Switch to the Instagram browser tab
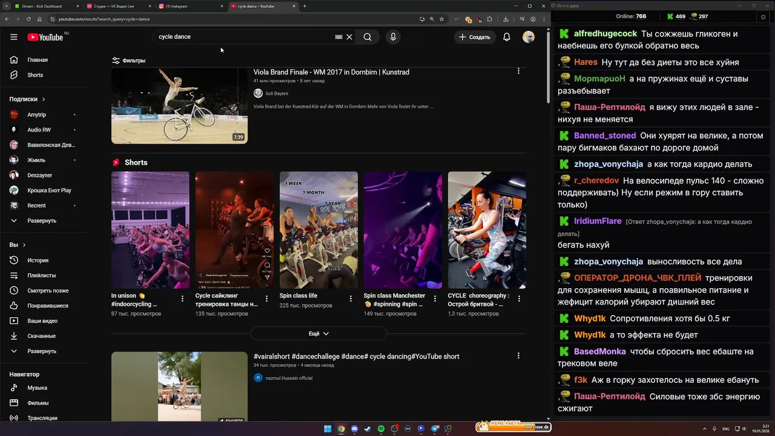The image size is (775, 436). pyautogui.click(x=190, y=6)
